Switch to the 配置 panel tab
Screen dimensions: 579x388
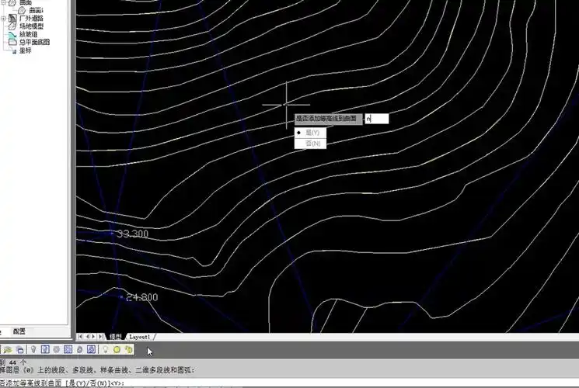19,331
